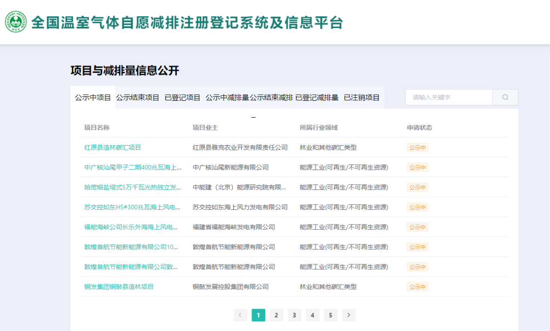Open the 红原县造林碳汇项目 project link
Viewport: 550px width, 331px height.
pos(113,148)
